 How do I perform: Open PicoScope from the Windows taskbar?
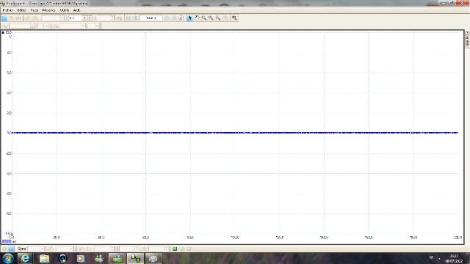[135, 258]
